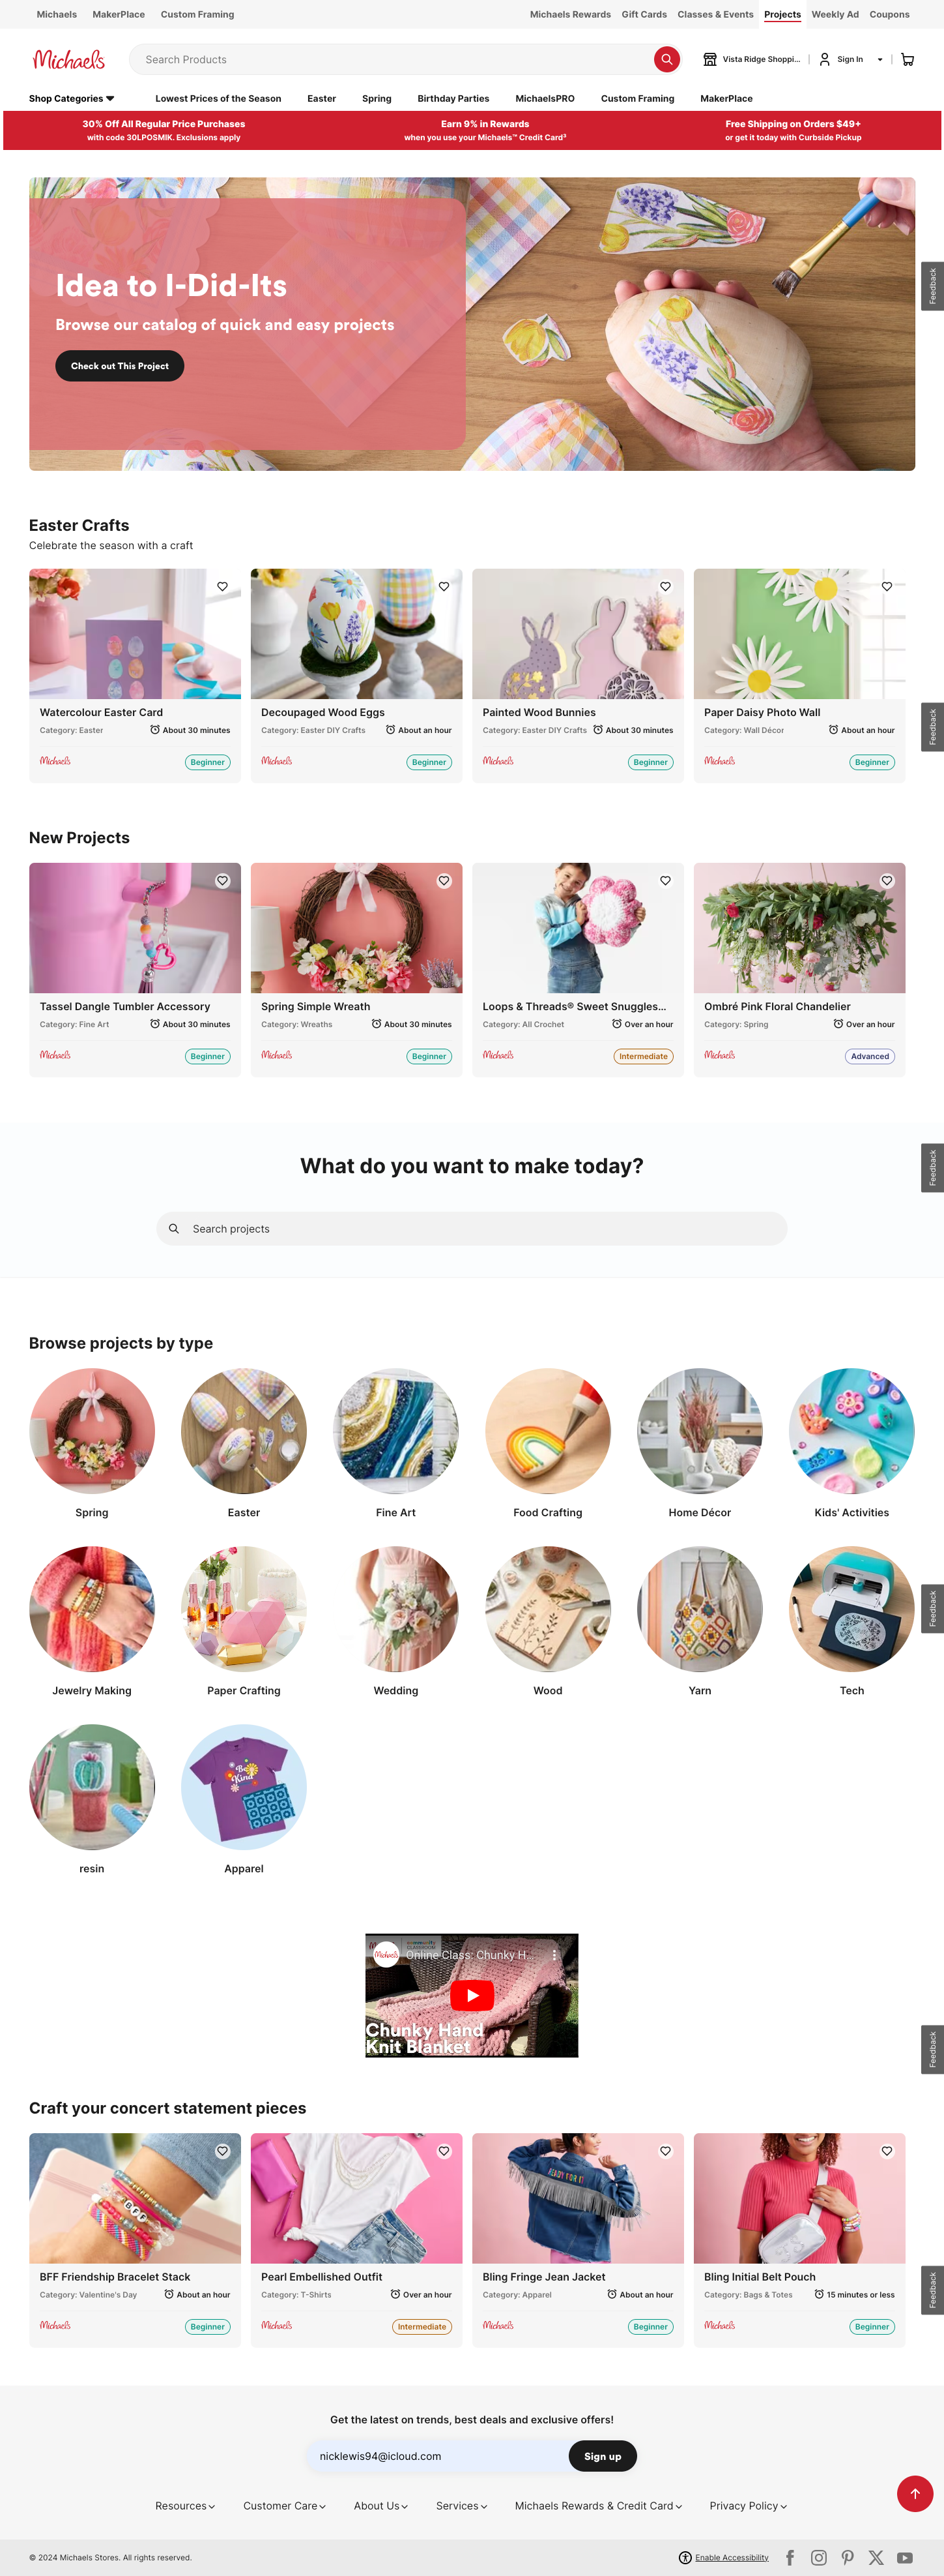Select the Fine Art project type circle
The width and height of the screenshot is (944, 2576).
point(395,1431)
